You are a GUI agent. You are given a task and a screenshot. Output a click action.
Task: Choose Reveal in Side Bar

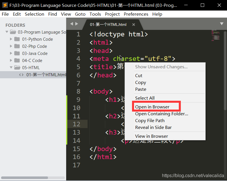pos(165,127)
